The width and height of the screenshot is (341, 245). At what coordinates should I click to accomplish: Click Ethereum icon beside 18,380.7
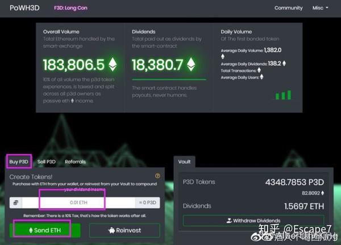point(191,64)
